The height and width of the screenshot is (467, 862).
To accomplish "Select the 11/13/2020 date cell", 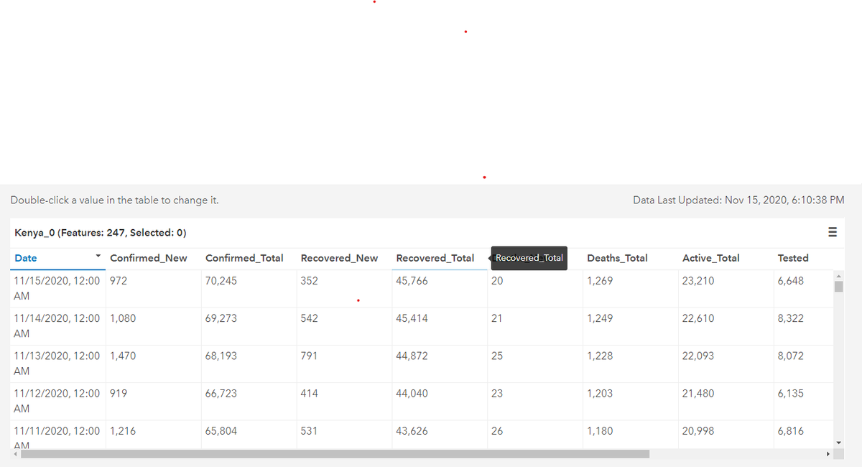I will [x=57, y=363].
